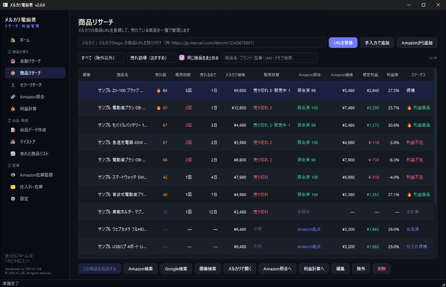Click the app icon in the title bar
This screenshot has height=287, width=446.
[x=5, y=5]
